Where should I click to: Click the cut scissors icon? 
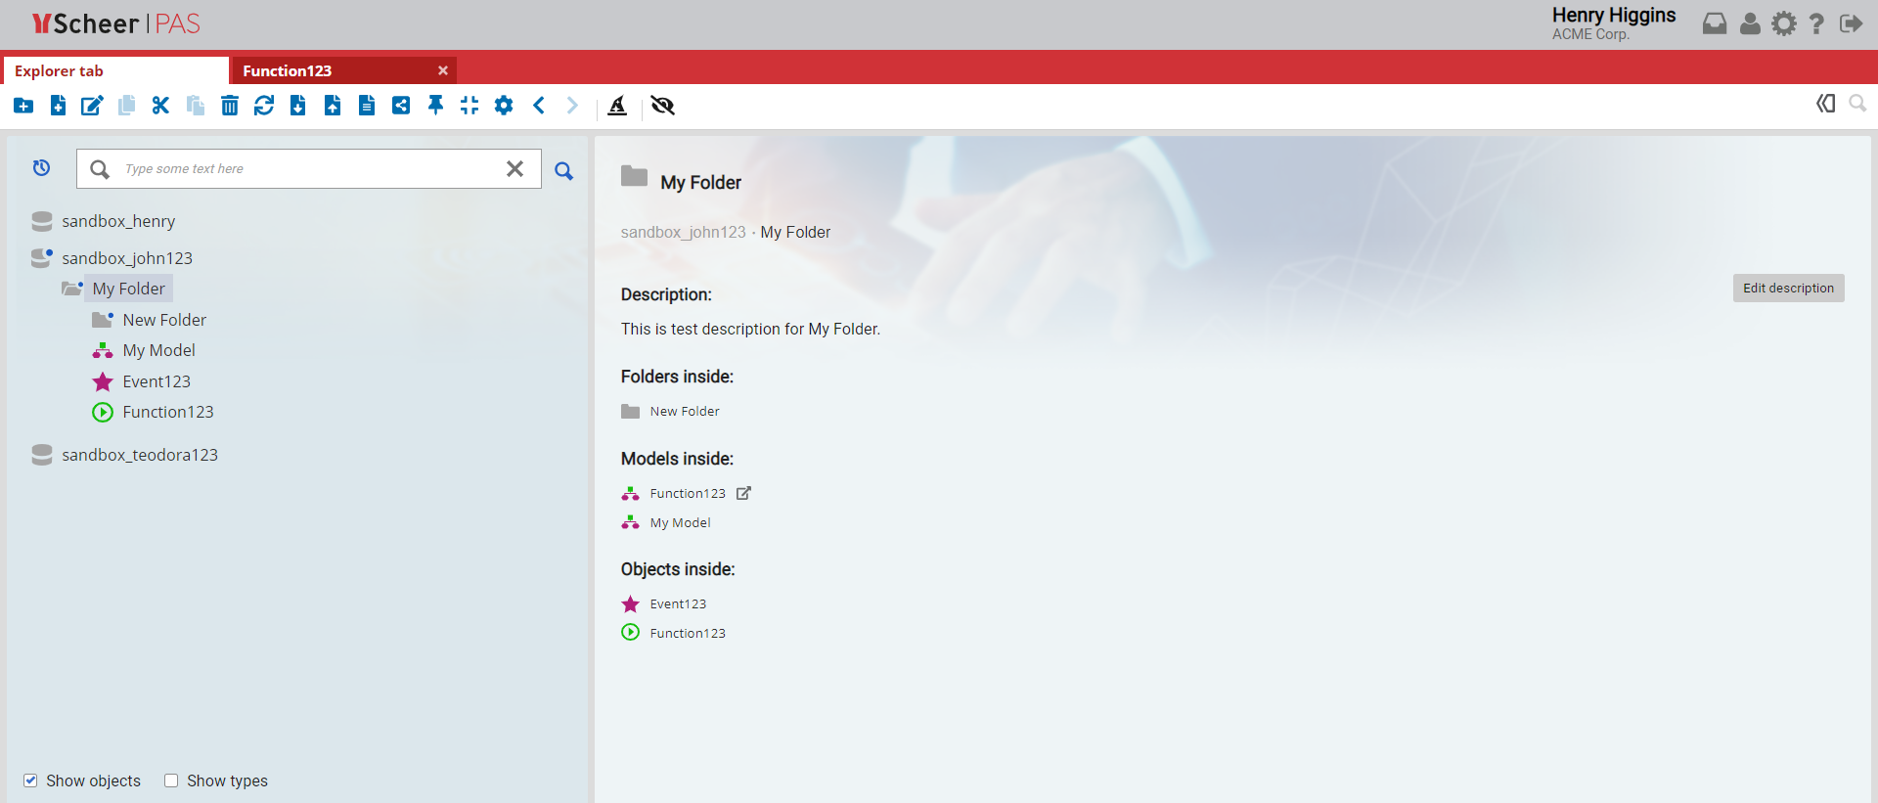pos(160,106)
